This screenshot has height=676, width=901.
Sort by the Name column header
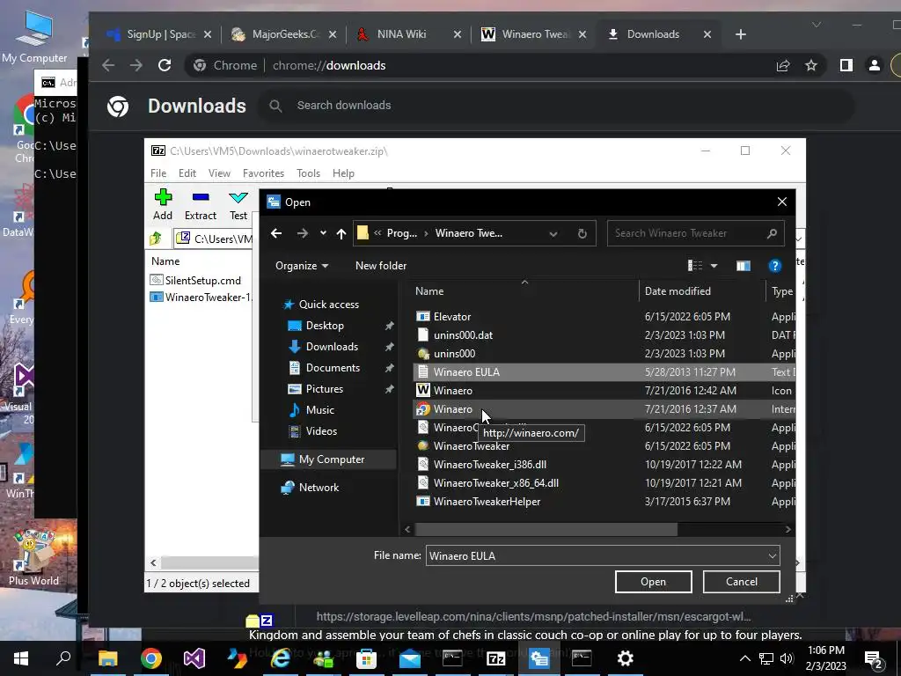[x=429, y=290]
